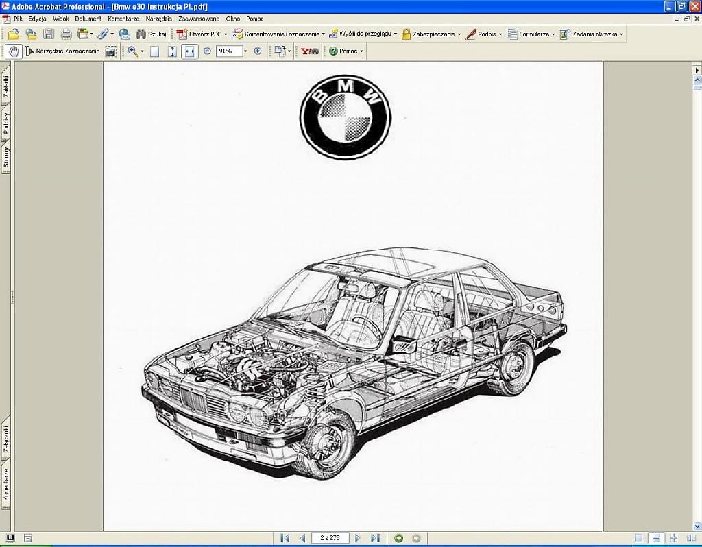Open the Okno menu
Screen dimensions: 702x547
[233, 19]
